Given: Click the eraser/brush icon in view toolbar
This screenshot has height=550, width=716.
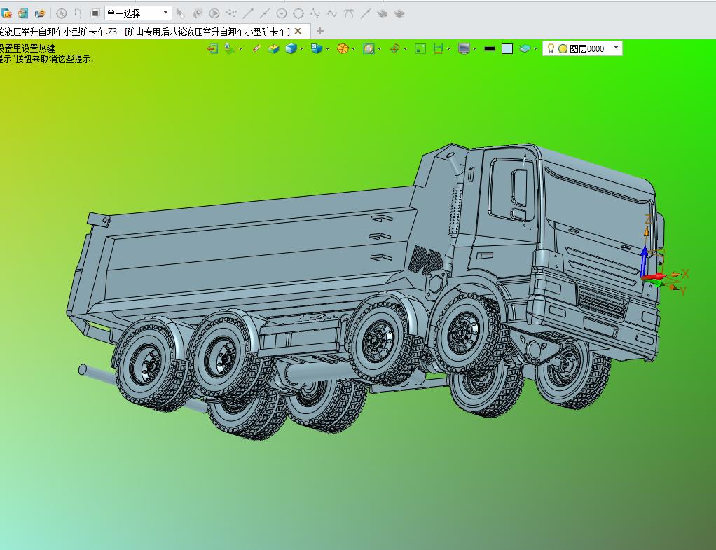Looking at the screenshot, I should click(256, 48).
